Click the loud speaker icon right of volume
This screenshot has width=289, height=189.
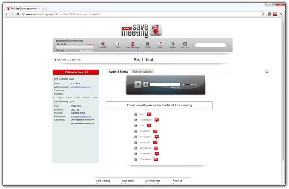(x=196, y=84)
